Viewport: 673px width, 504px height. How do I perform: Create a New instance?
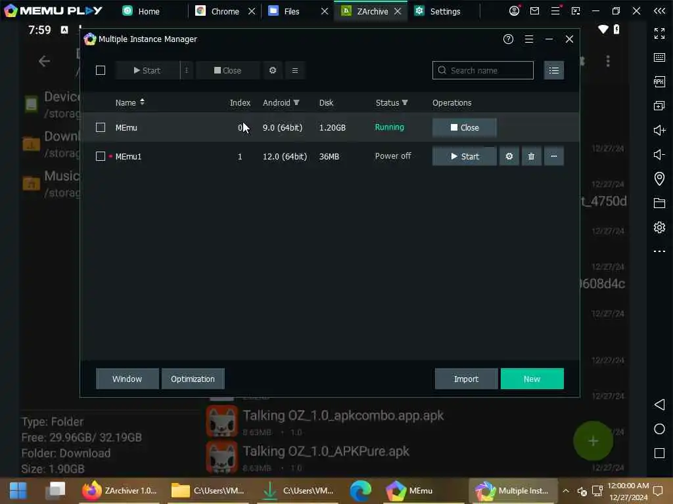[x=532, y=379]
